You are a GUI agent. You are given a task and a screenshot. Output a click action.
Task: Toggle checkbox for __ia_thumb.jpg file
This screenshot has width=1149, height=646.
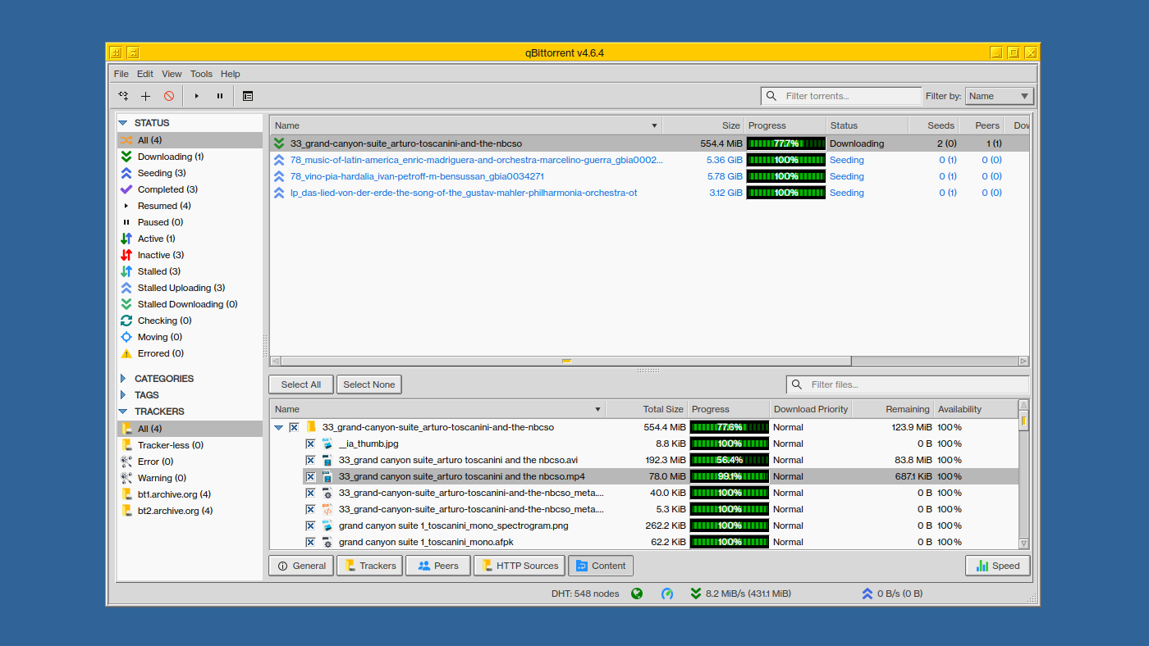[310, 444]
